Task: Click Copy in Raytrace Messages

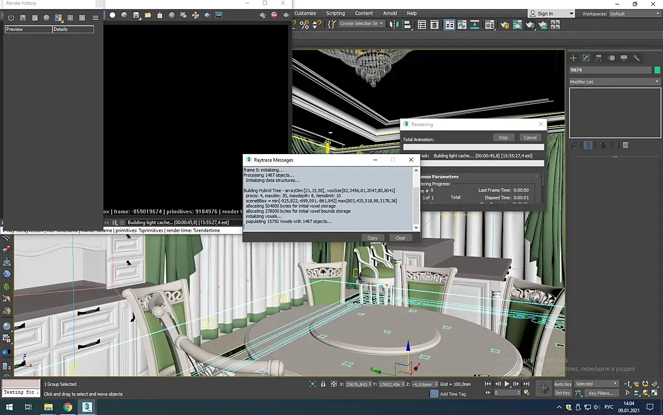Action: pos(373,238)
